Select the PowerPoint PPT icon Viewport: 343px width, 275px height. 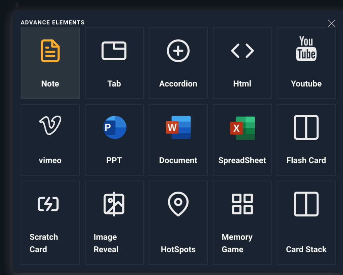click(115, 127)
